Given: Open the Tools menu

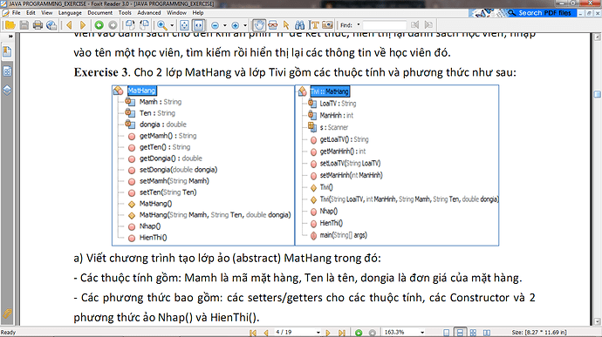Looking at the screenshot, I should pos(125,13).
